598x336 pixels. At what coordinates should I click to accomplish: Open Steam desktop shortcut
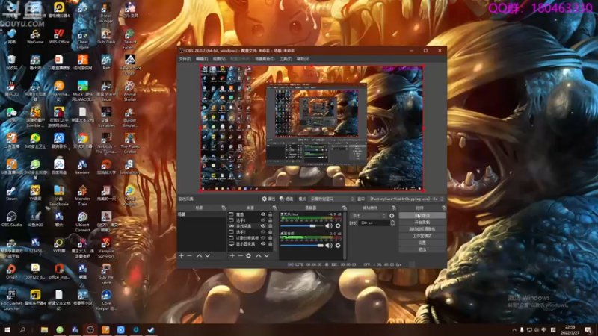11,193
